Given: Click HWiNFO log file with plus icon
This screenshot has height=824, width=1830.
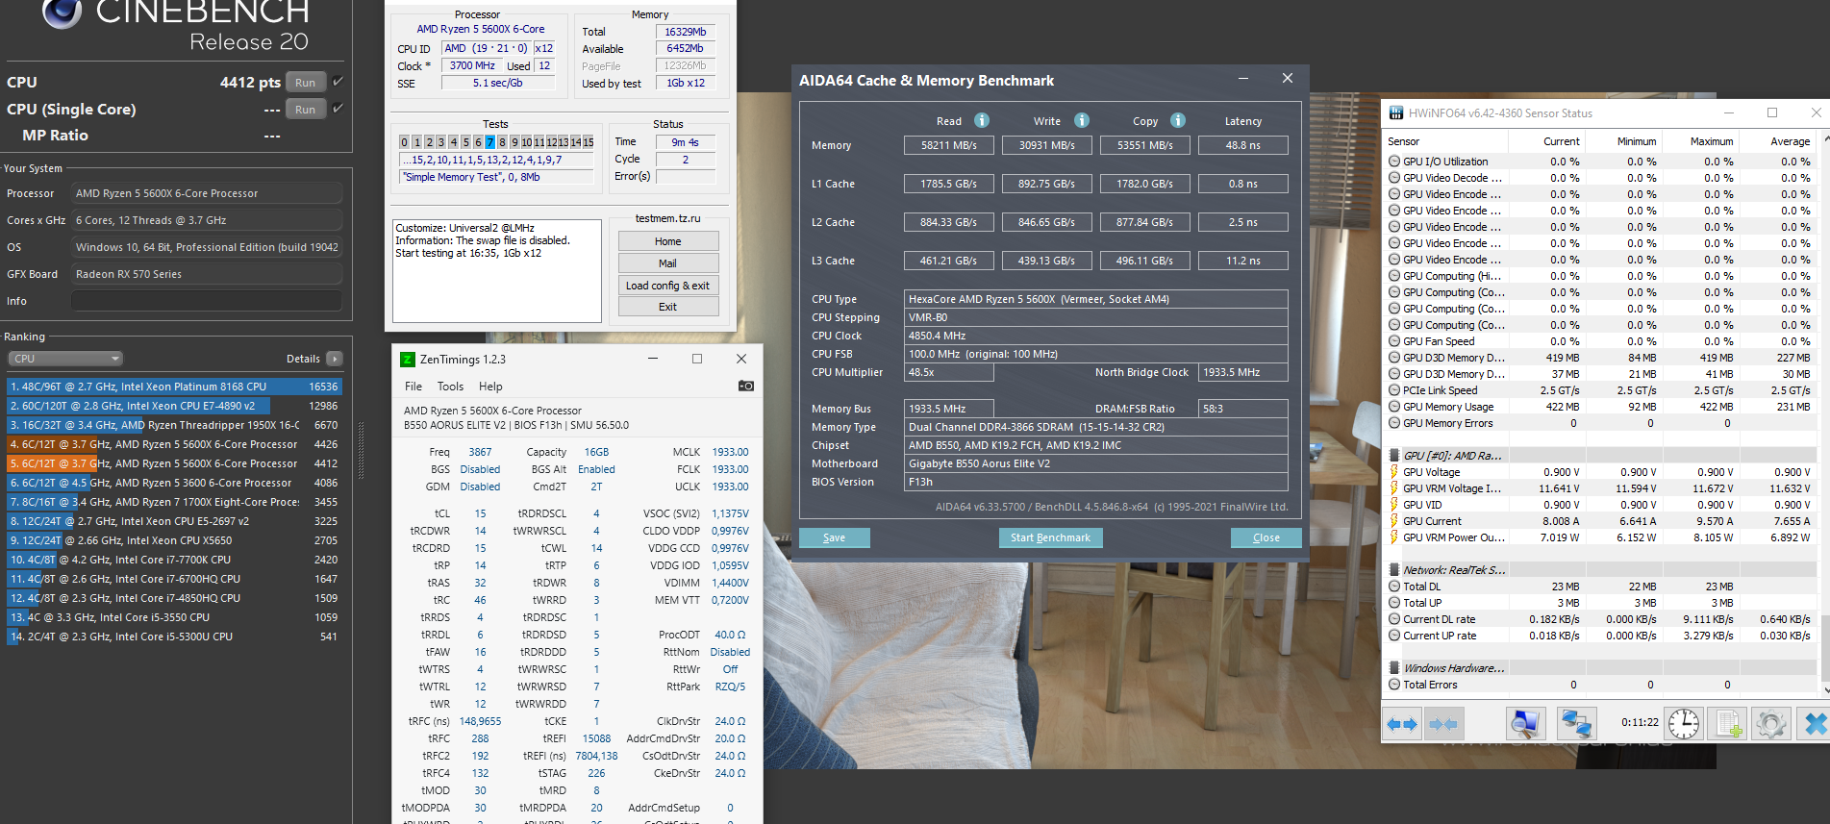Looking at the screenshot, I should [x=1728, y=724].
